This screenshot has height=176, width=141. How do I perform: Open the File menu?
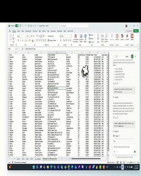pyautogui.click(x=10, y=31)
